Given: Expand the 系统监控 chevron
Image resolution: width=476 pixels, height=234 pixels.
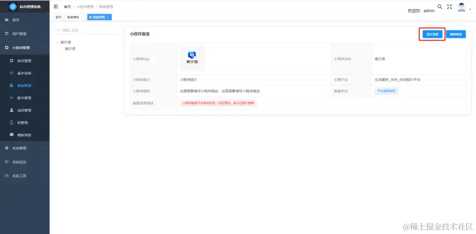Looking at the screenshot, I should pos(43,162).
